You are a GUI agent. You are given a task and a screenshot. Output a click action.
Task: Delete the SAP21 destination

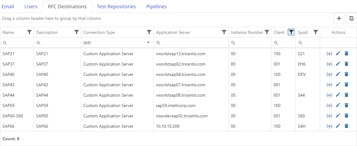pos(346,53)
